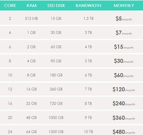Image resolution: width=143 pixels, height=135 pixels.
Task: Click the 10 core count cell
Action: pos(10,75)
